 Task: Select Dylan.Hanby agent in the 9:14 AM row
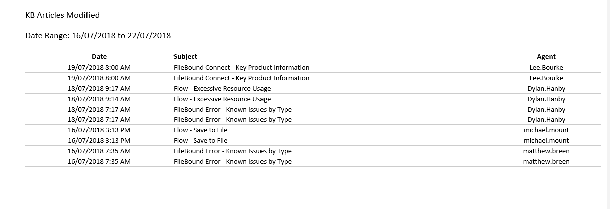pos(546,99)
